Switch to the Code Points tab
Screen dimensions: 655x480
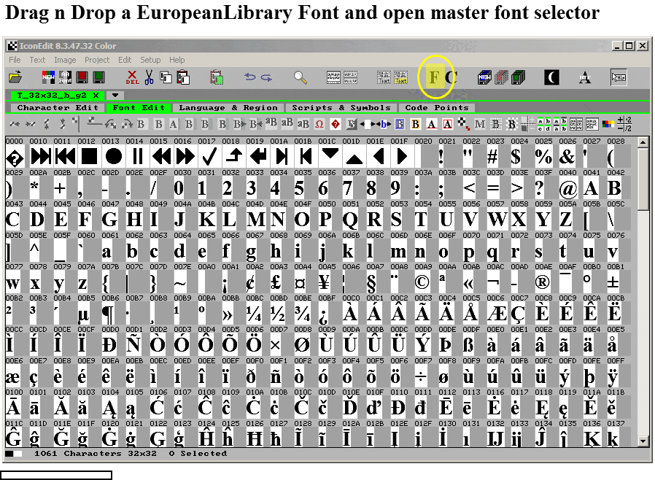point(436,108)
